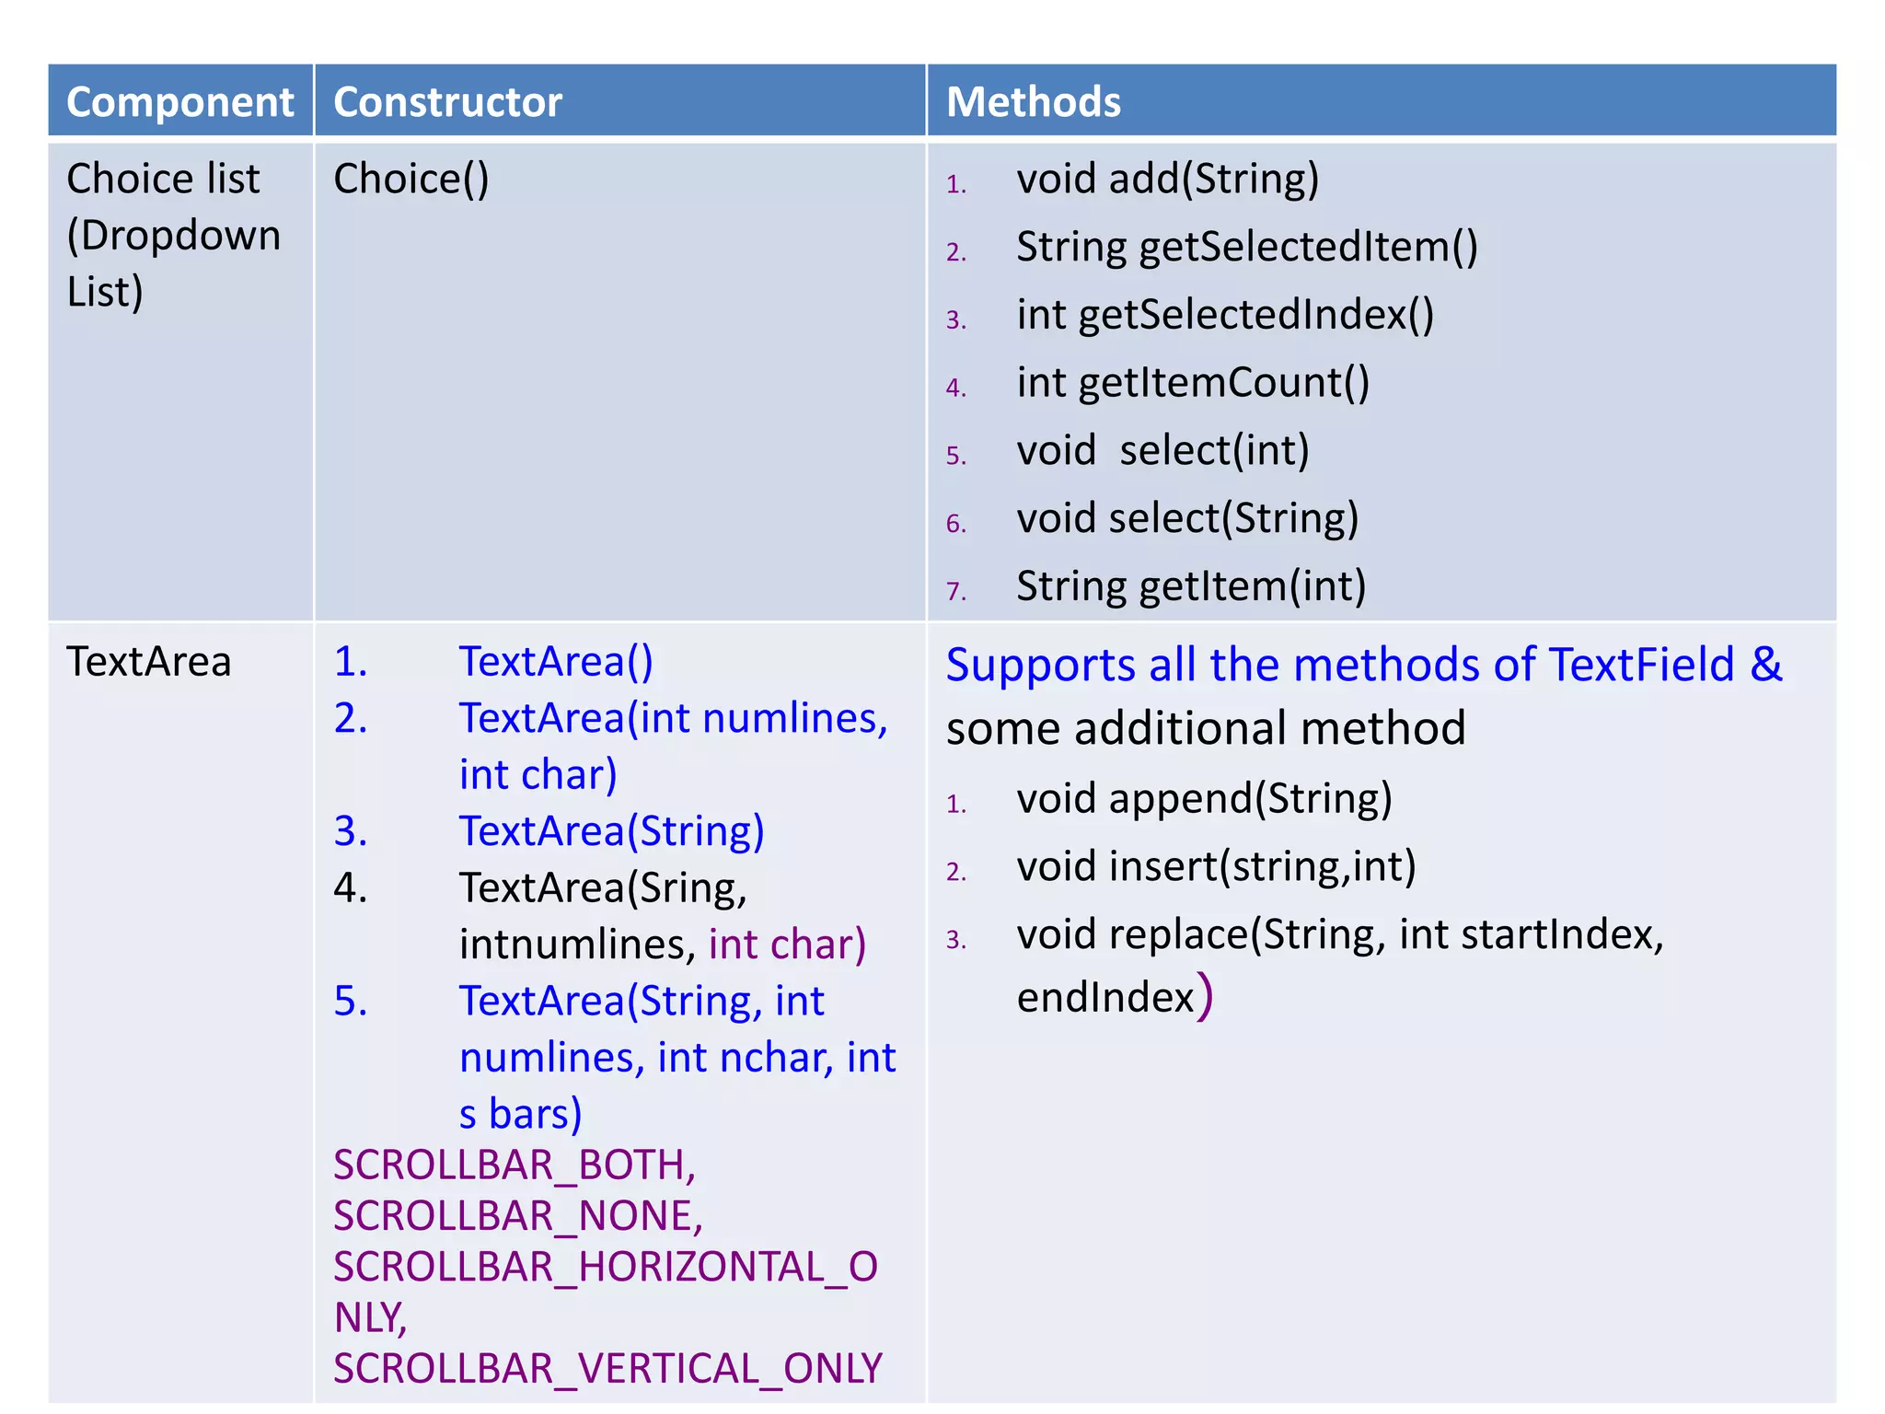Click the Constructor column header

coord(447,101)
